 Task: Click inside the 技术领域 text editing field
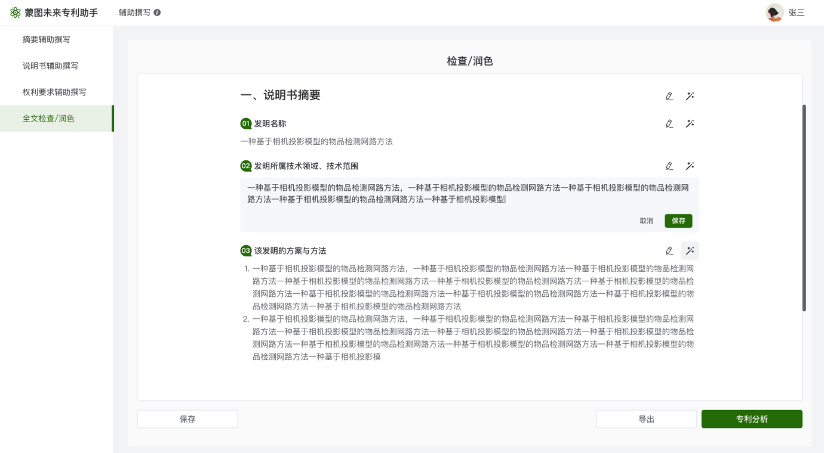469,194
